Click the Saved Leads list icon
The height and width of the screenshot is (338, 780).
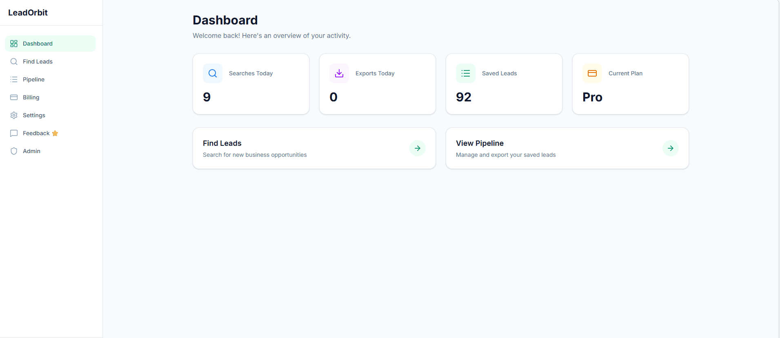[466, 73]
